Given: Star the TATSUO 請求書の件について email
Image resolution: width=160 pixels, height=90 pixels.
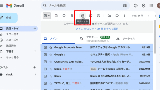Looking at the screenshot, I should point(51,83).
